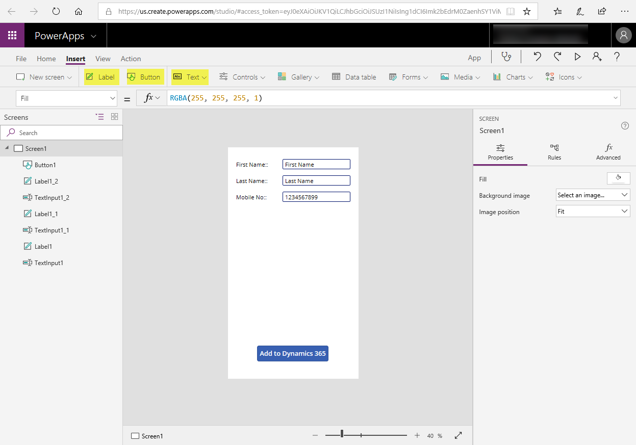Open the File menu
The height and width of the screenshot is (445, 636).
(21, 59)
